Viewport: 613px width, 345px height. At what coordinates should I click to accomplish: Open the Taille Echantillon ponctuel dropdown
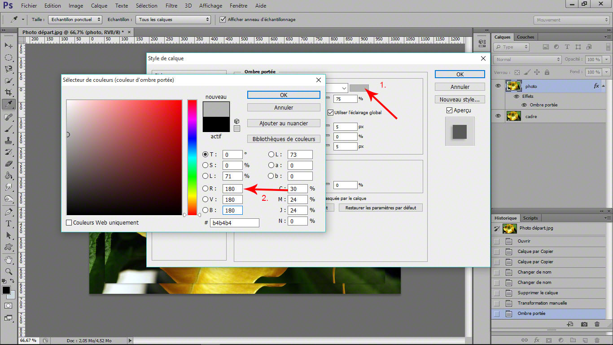tap(75, 19)
